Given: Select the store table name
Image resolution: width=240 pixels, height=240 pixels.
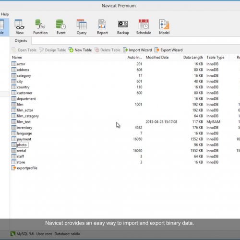Looking at the screenshot, I should click(21, 162).
